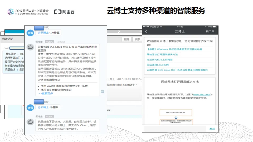
Task: Open the 无法连接Linux实例 link
Action: (158, 65)
